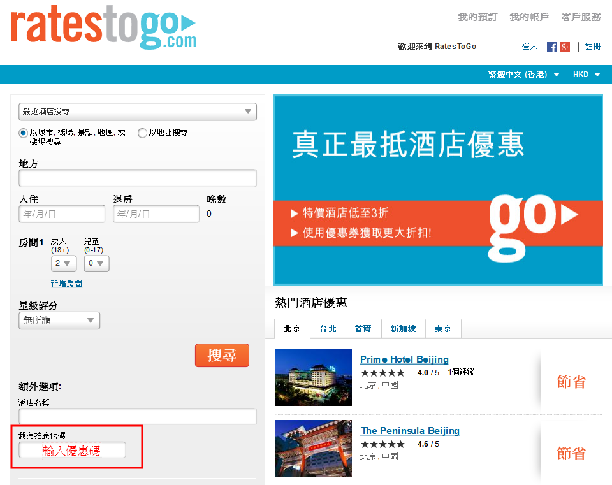612x485 pixels.
Task: Select the 以地址搜尋 radio button
Action: point(142,133)
